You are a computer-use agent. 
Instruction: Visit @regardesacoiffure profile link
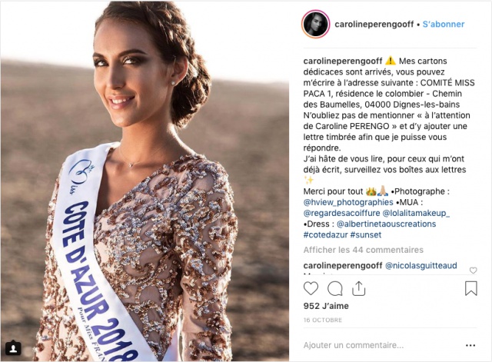click(341, 214)
